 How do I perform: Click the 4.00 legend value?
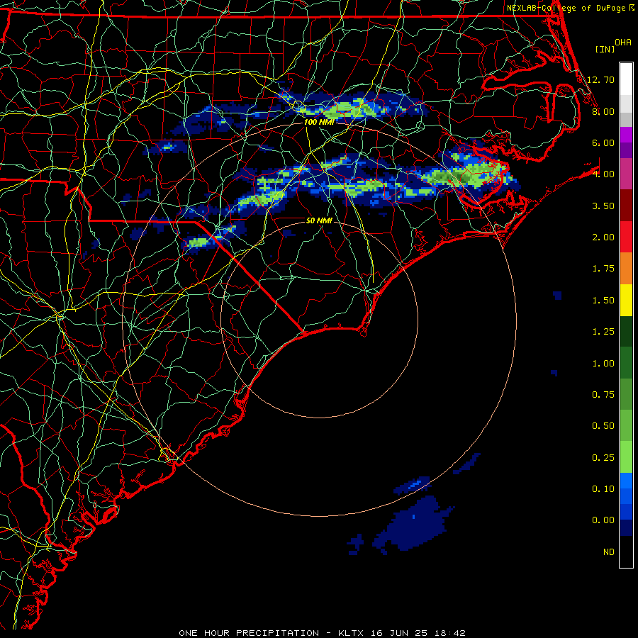point(603,174)
